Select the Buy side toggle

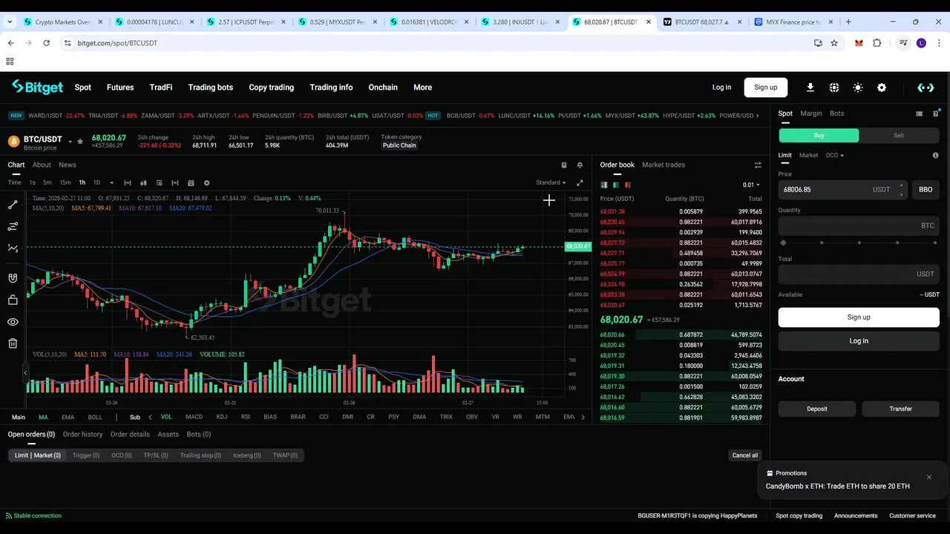[819, 136]
